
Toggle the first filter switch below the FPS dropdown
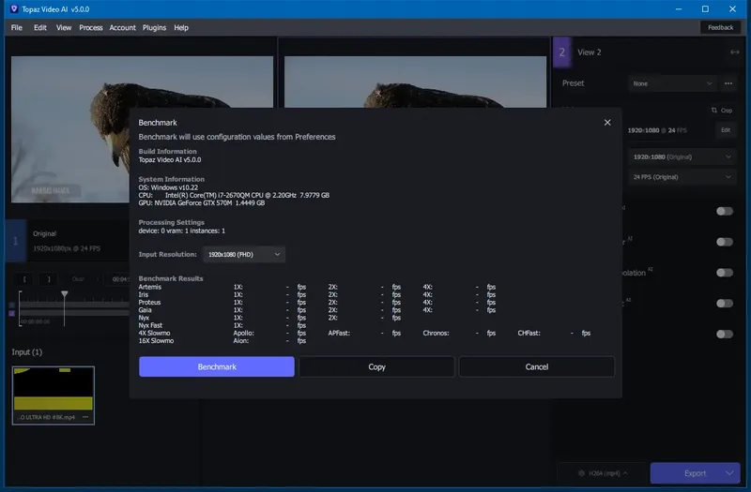point(725,212)
